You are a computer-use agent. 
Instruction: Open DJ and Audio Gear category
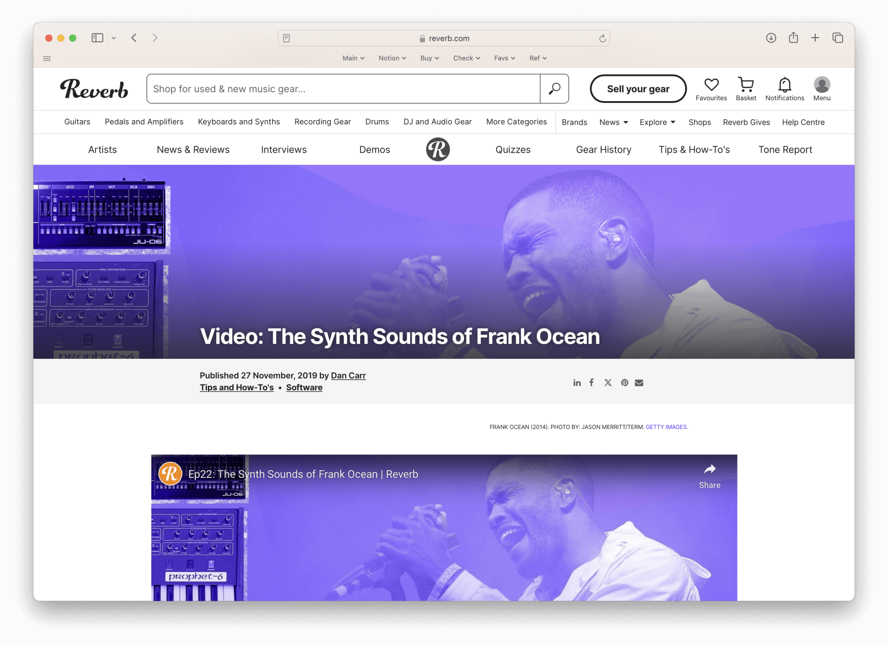[437, 122]
